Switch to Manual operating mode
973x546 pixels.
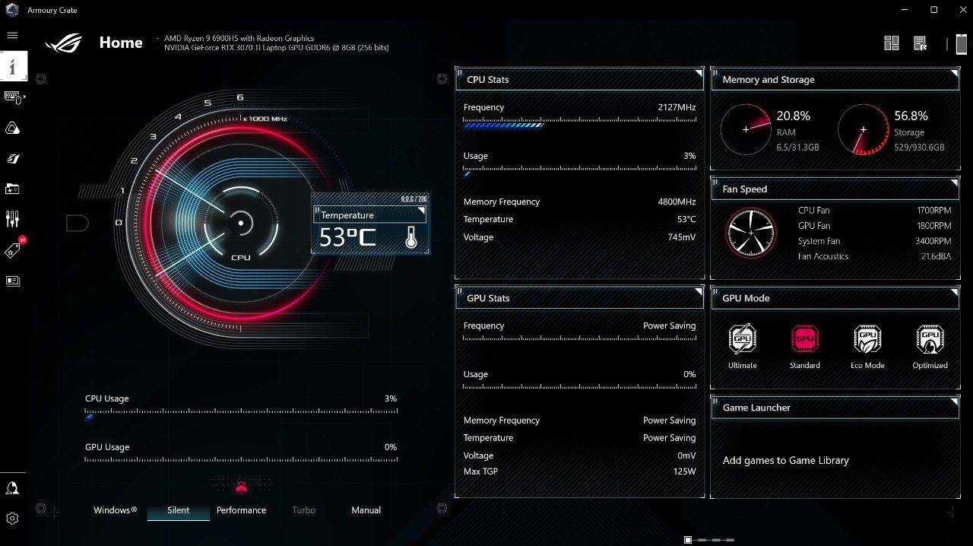(x=366, y=510)
